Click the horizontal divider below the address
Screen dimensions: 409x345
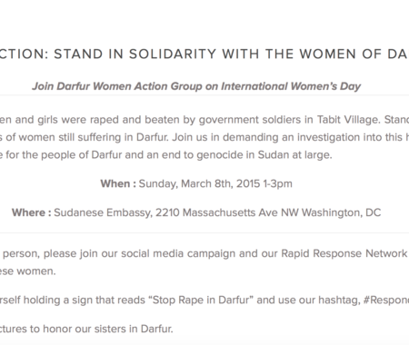click(204, 232)
